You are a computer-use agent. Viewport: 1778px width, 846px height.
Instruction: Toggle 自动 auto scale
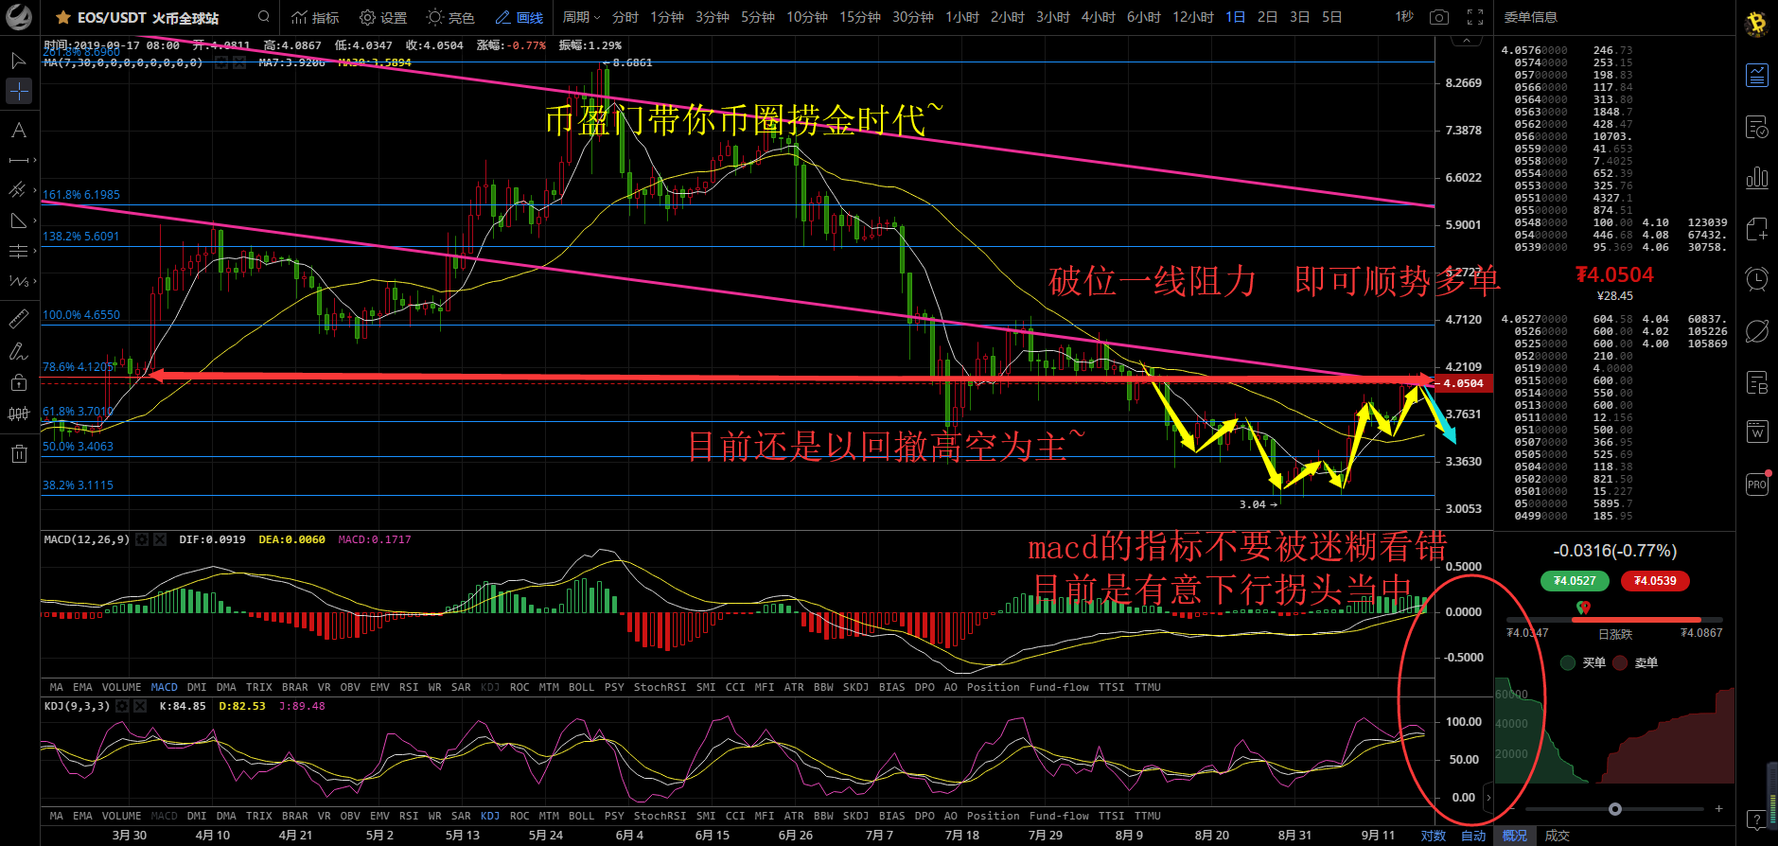(x=1473, y=836)
